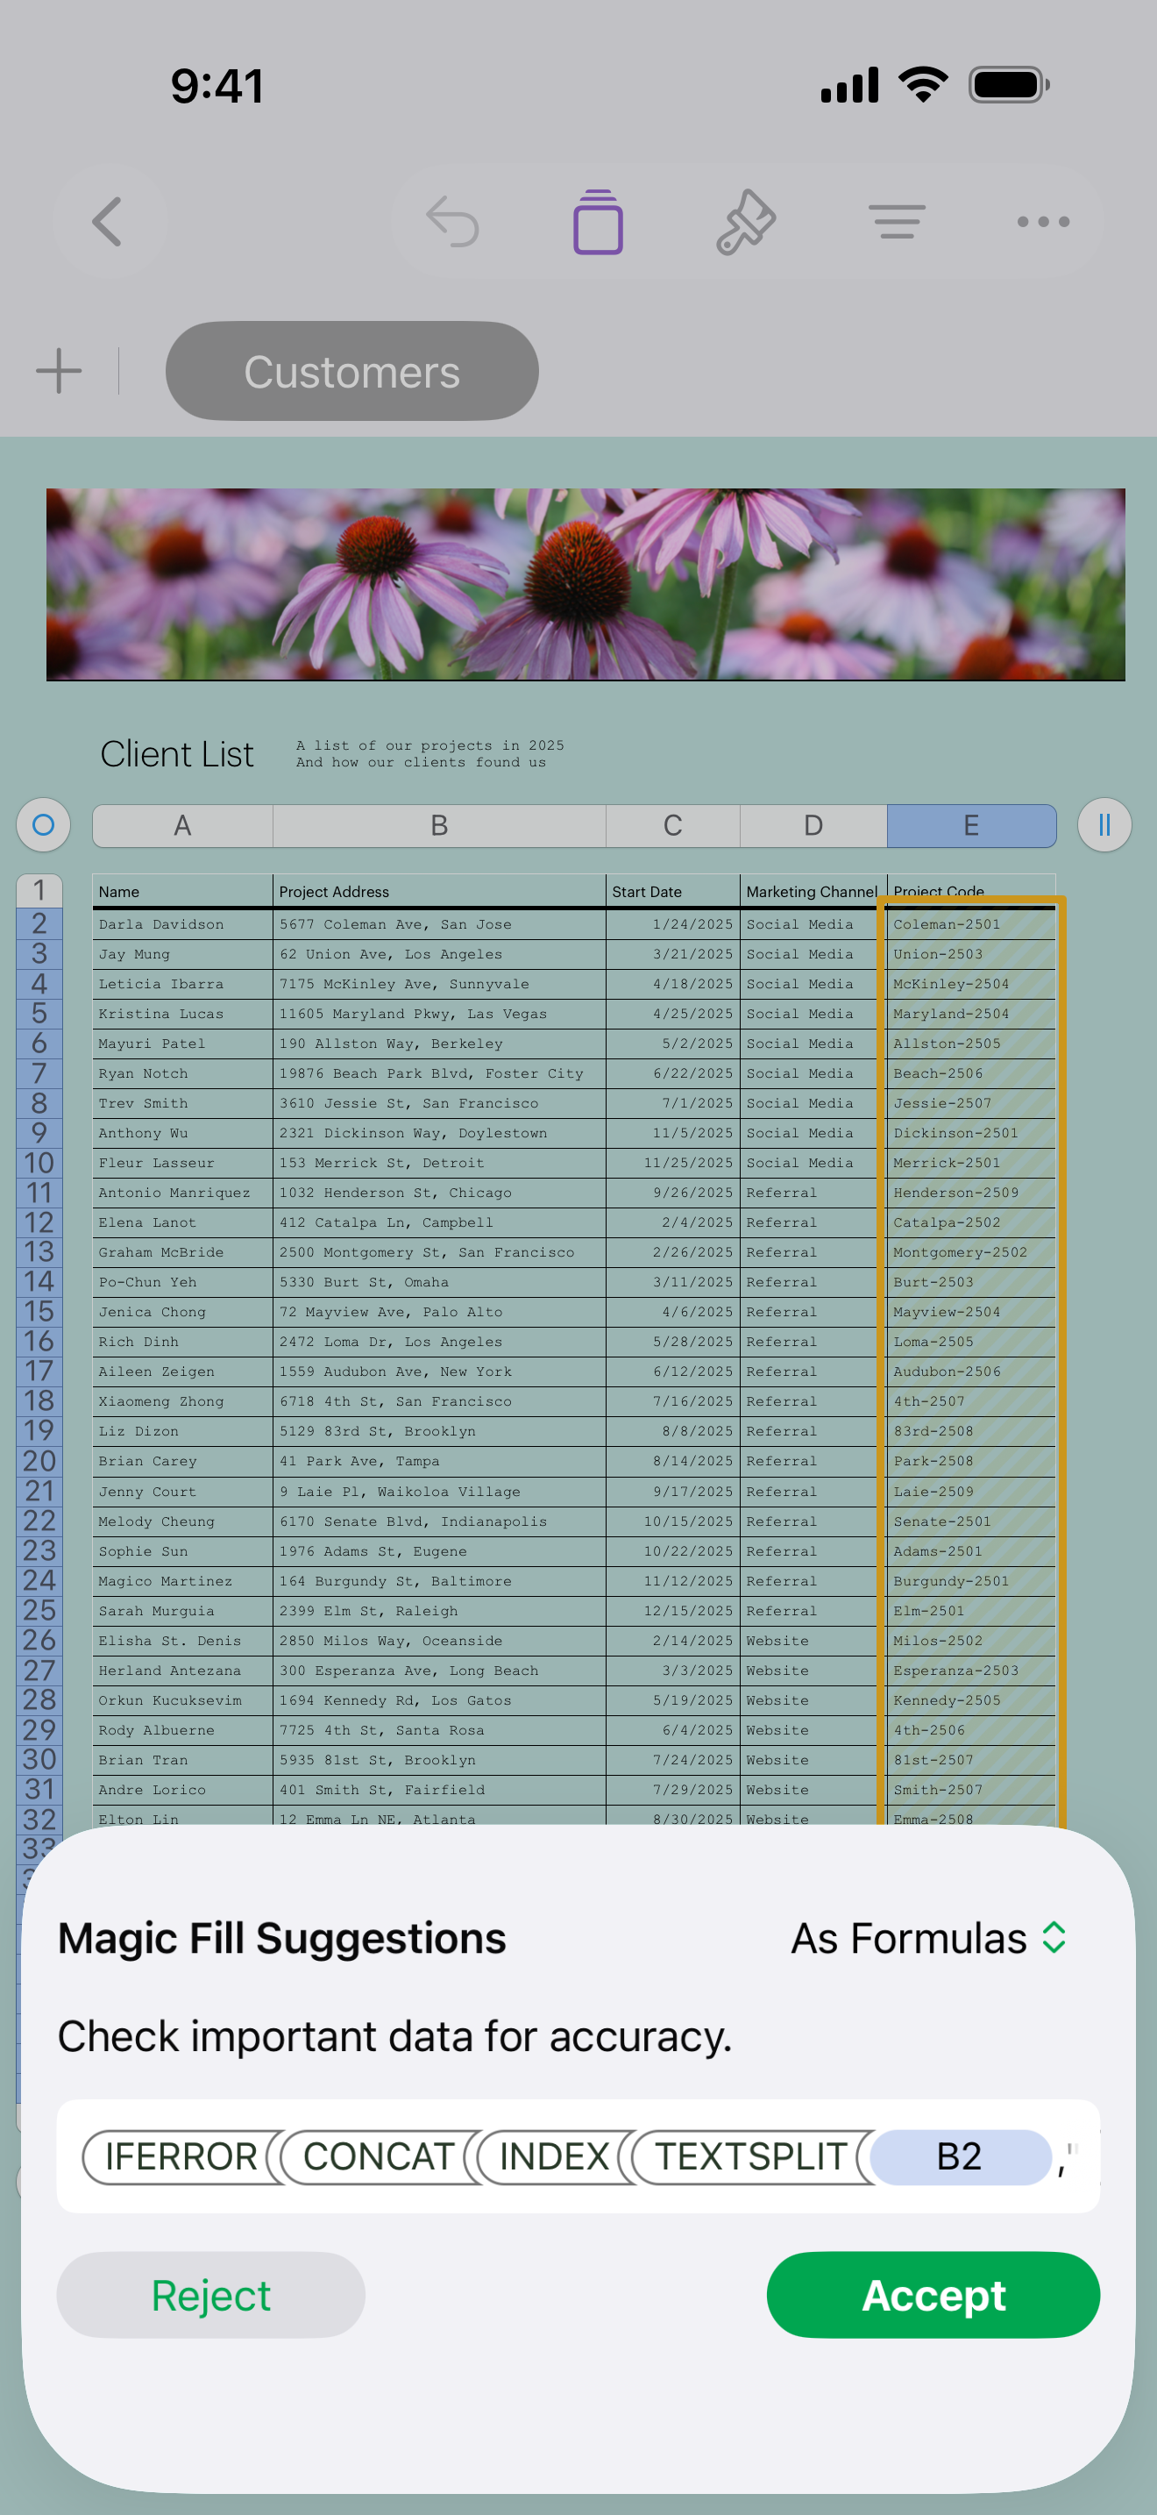Image resolution: width=1157 pixels, height=2515 pixels.
Task: Tap the back chevron icon
Action: (x=107, y=222)
